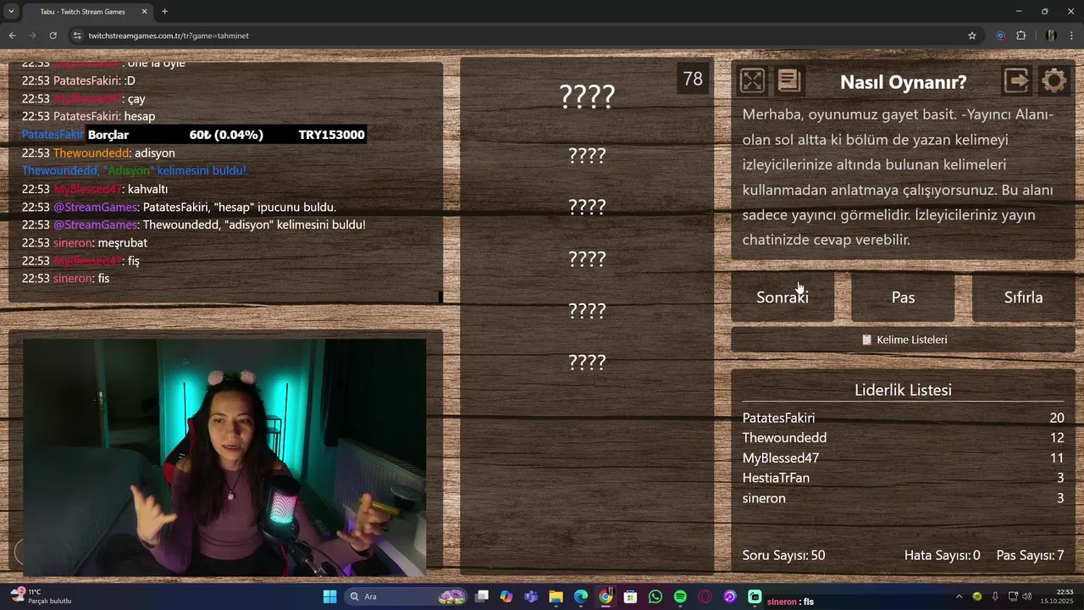Open the Chrome profile avatar
Viewport: 1084px width, 610px height.
click(1051, 36)
